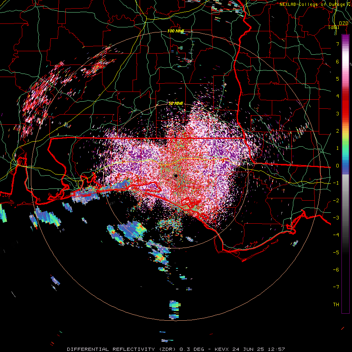Click the 'DIFFERENTIAL REFLECTIVITY (ZDR)' product title
This screenshot has width=352, height=352.
click(x=122, y=349)
